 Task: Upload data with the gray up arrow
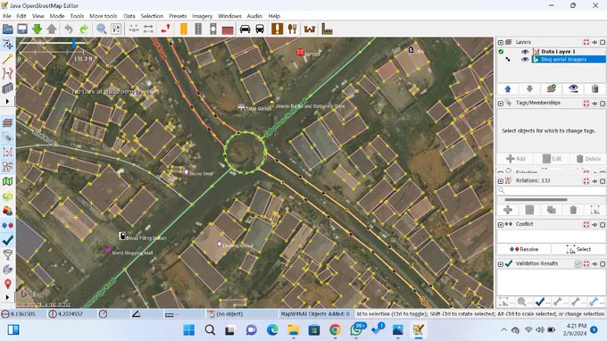(52, 29)
